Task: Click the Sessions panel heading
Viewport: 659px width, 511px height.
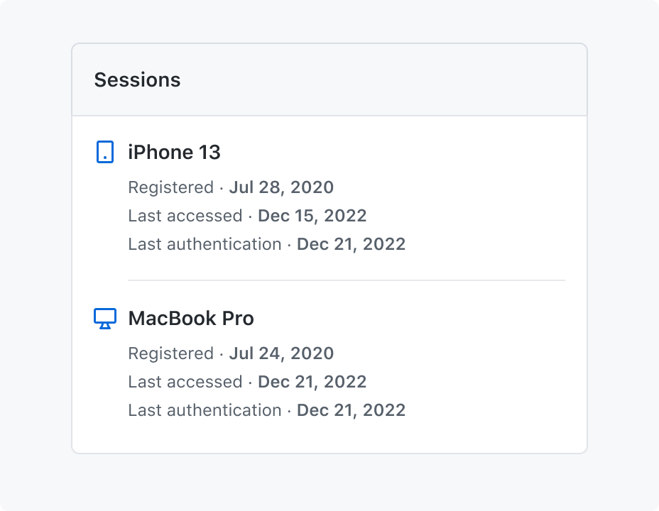Action: 138,79
